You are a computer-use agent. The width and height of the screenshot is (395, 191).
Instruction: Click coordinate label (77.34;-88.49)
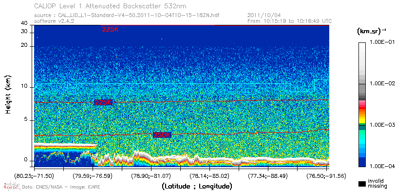point(268,176)
